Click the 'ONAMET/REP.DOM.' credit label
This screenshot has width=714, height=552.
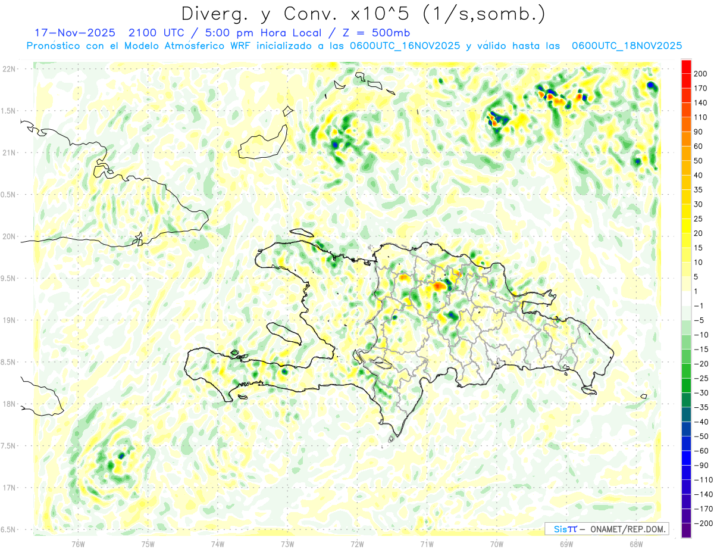click(x=628, y=529)
